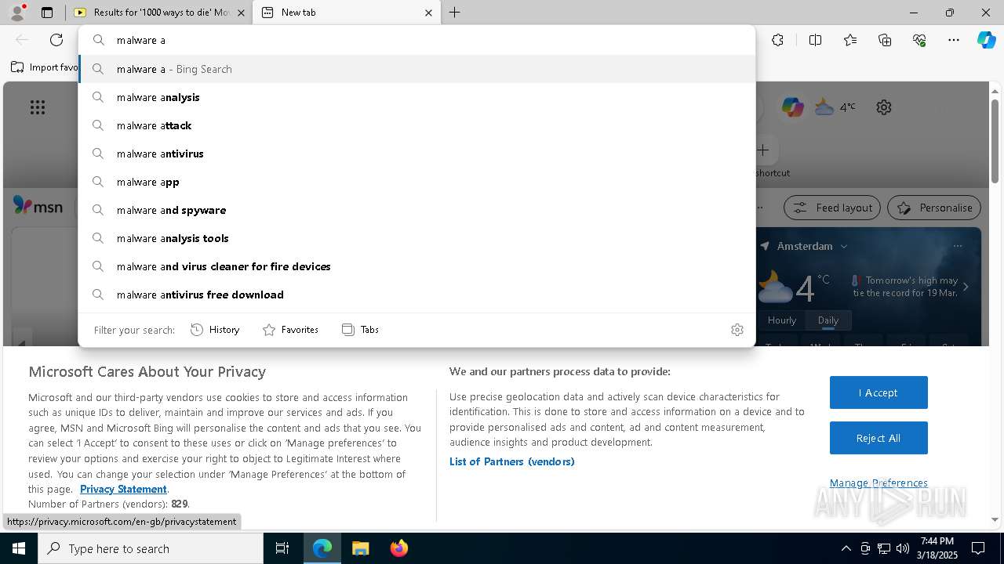Open Task View on the taskbar
Viewport: 1004px width, 564px height.
282,548
